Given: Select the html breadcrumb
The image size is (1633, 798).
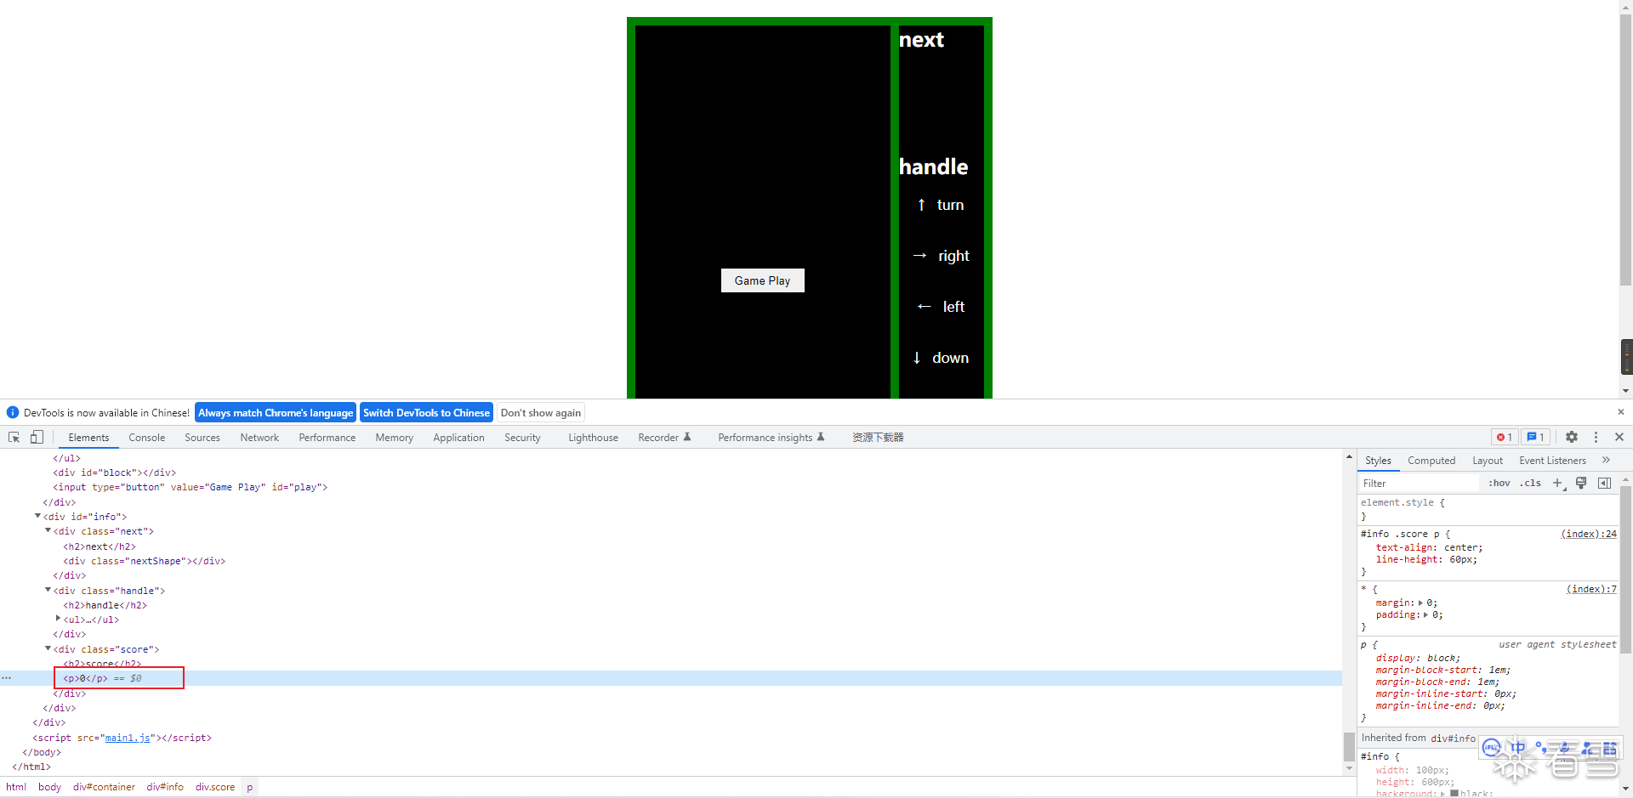Looking at the screenshot, I should coord(16,787).
